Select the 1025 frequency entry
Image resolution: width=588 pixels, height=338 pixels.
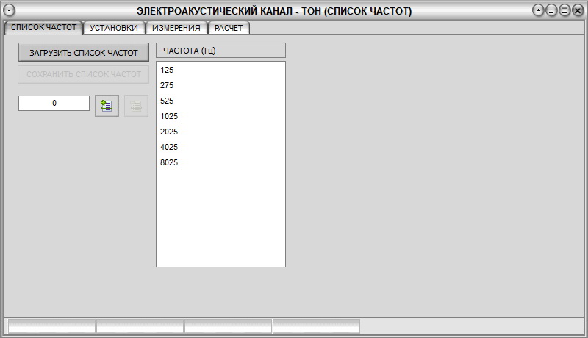169,116
